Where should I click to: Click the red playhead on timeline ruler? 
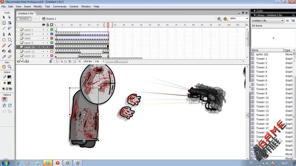click(108, 25)
